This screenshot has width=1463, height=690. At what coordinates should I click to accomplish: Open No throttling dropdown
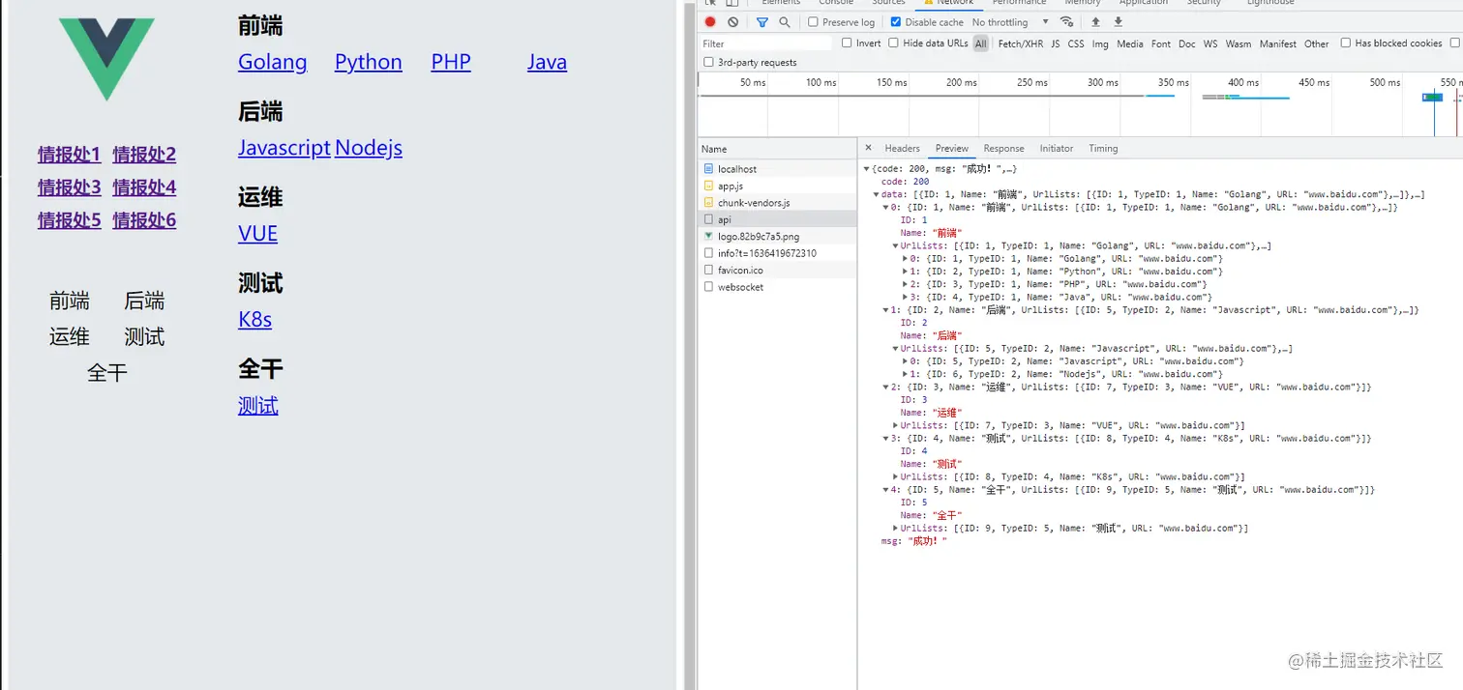click(x=1010, y=22)
